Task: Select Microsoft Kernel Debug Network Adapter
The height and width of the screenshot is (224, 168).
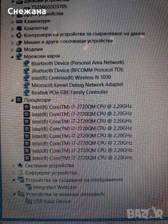Action: 77,85
